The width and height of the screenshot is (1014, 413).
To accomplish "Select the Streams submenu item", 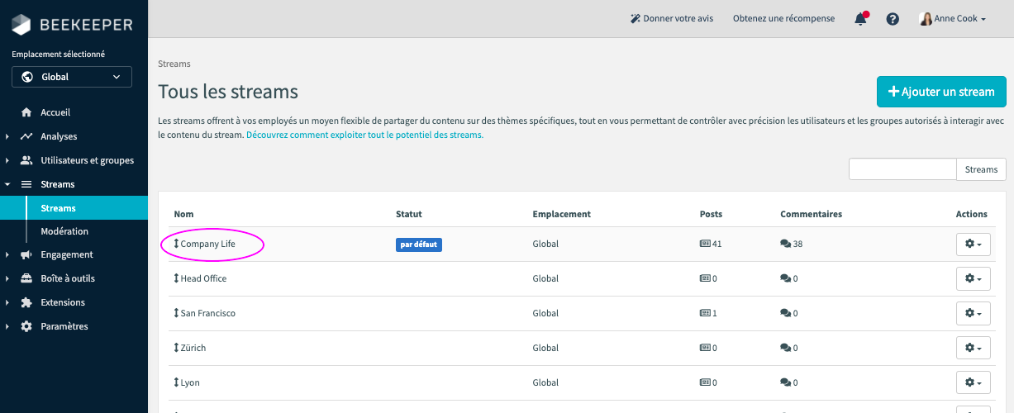I will 74,208.
